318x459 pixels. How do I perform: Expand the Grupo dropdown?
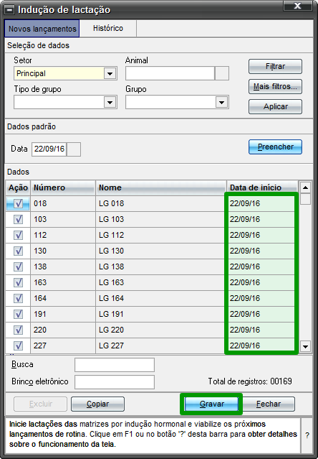[x=222, y=103]
